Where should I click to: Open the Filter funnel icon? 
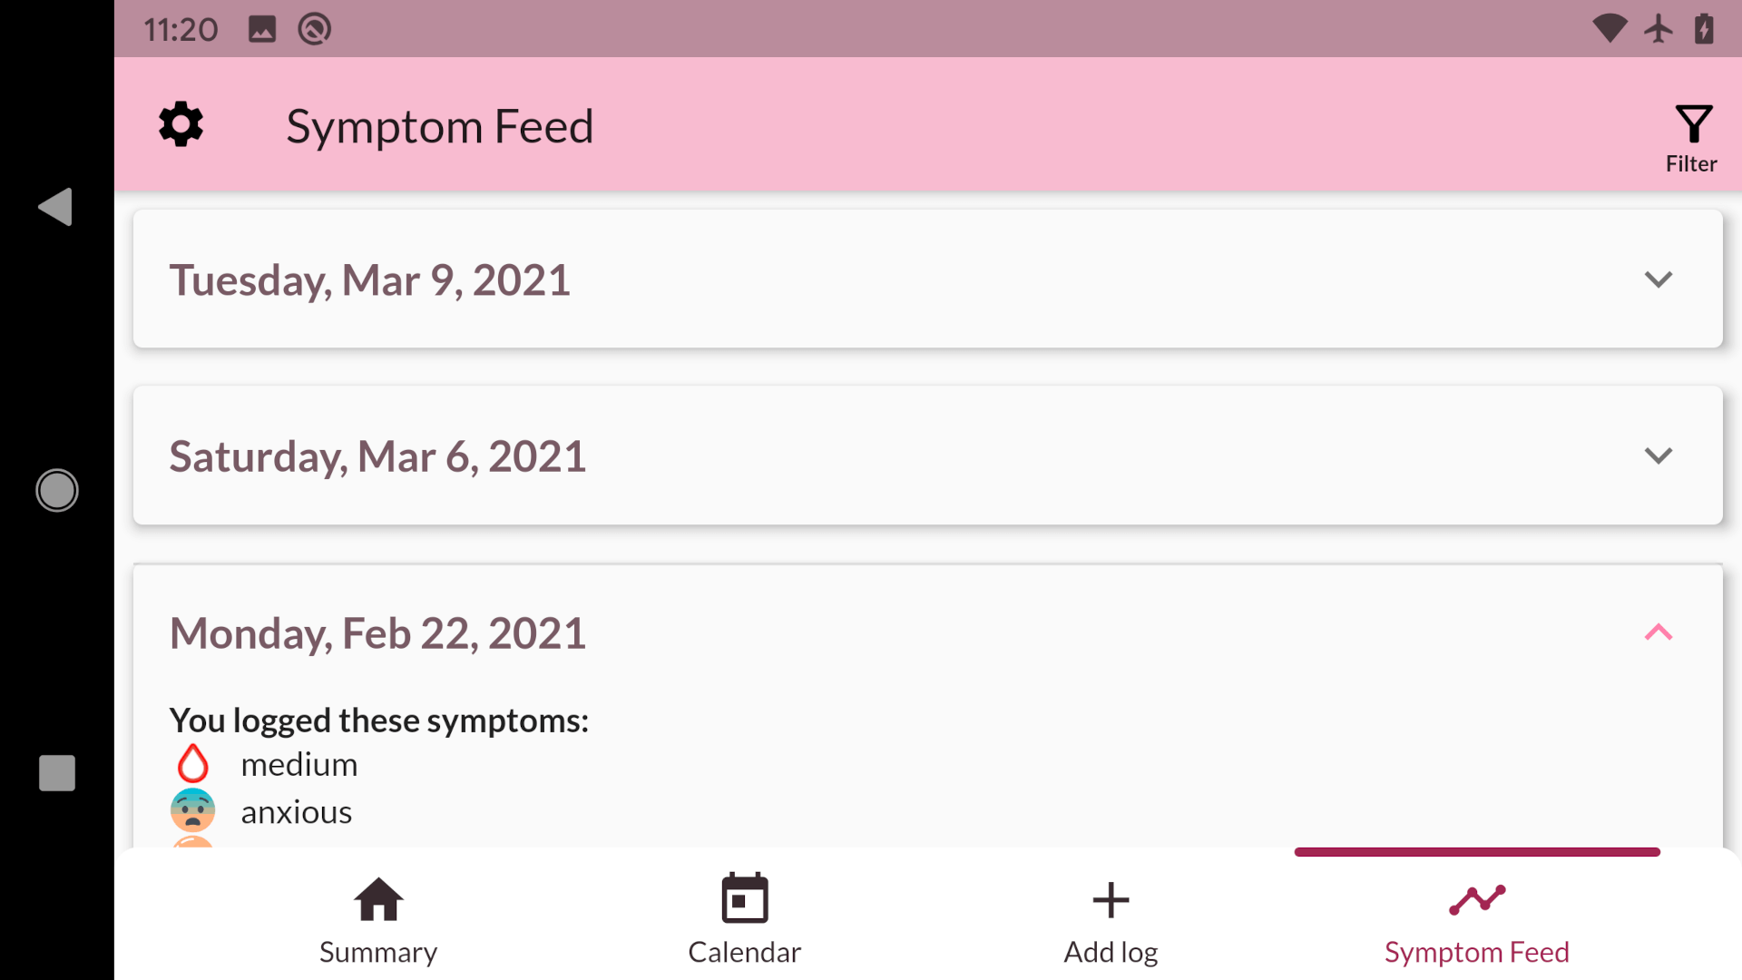click(x=1692, y=124)
